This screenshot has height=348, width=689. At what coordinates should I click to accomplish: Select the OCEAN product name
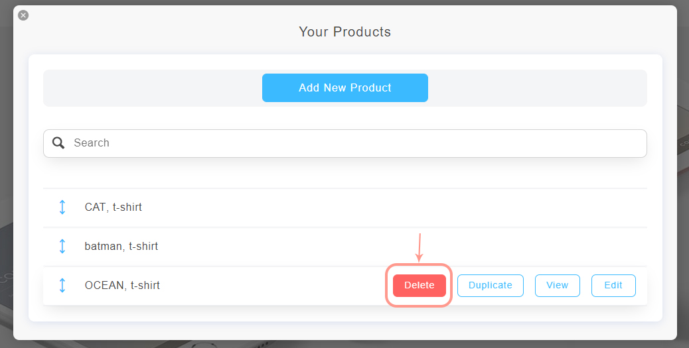coord(104,285)
